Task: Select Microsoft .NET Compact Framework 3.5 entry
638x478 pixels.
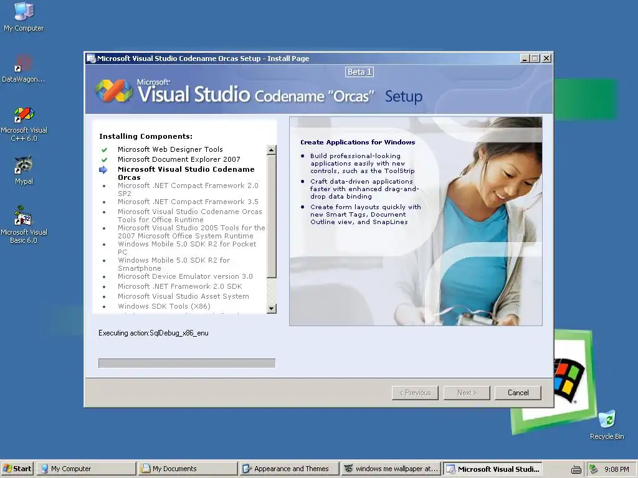Action: point(188,202)
